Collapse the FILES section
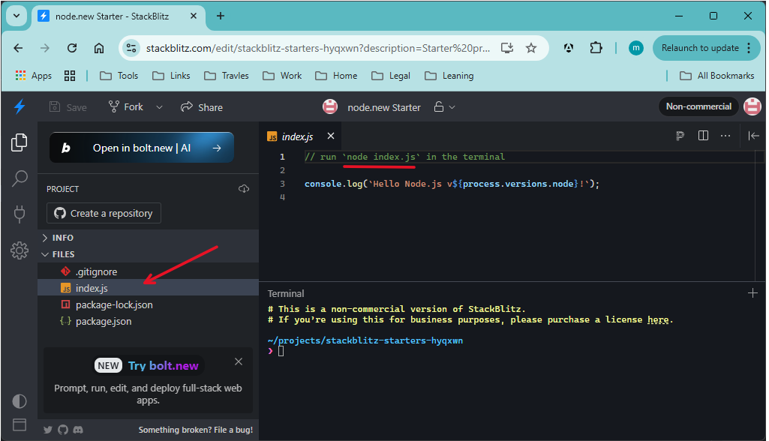Viewport: 769px width, 441px height. coord(148,254)
